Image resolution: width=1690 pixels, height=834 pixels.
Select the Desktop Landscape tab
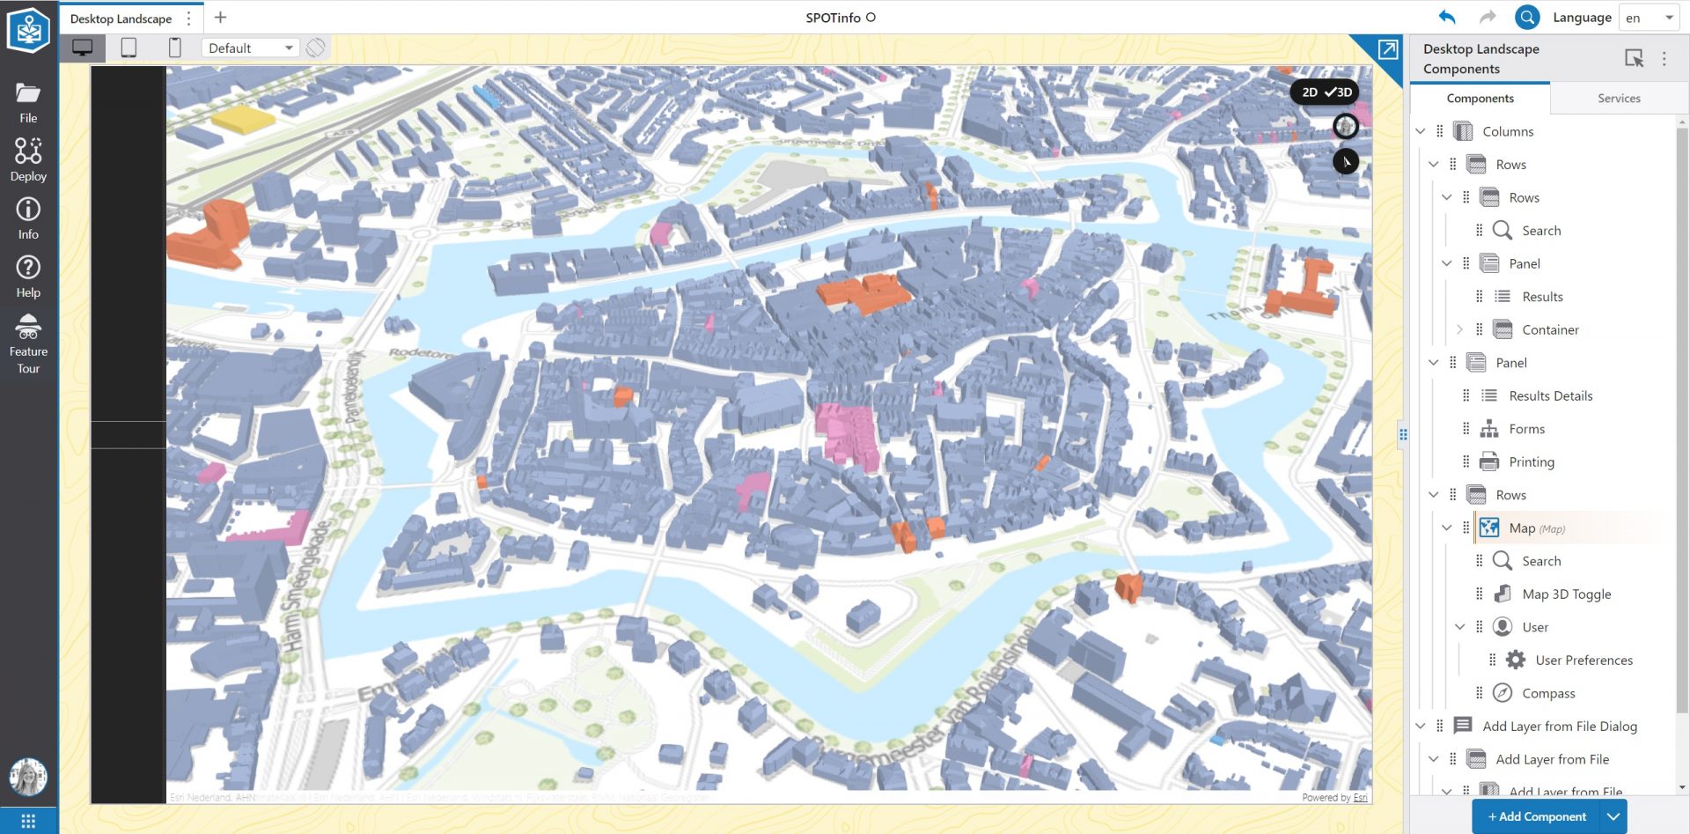121,18
